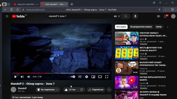This screenshot has width=177, height=99.
Task: Switch to theater mode
Action: [x=100, y=77]
